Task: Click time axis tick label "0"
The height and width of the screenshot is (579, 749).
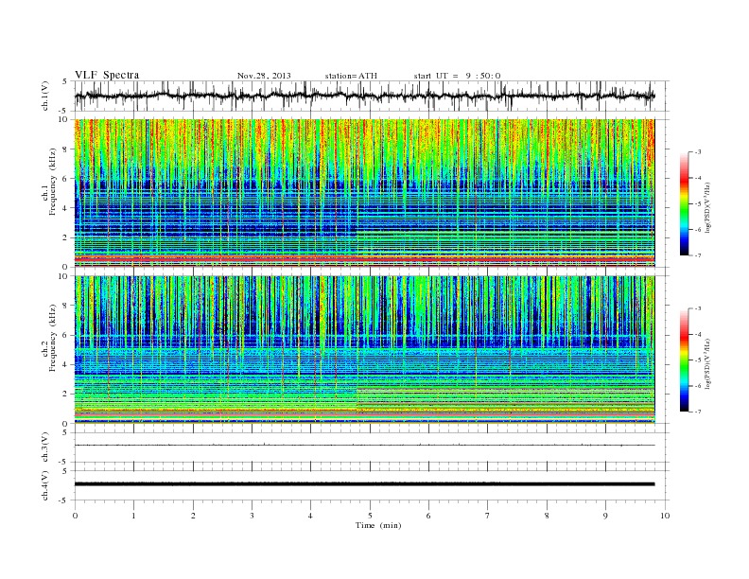Action: click(75, 516)
